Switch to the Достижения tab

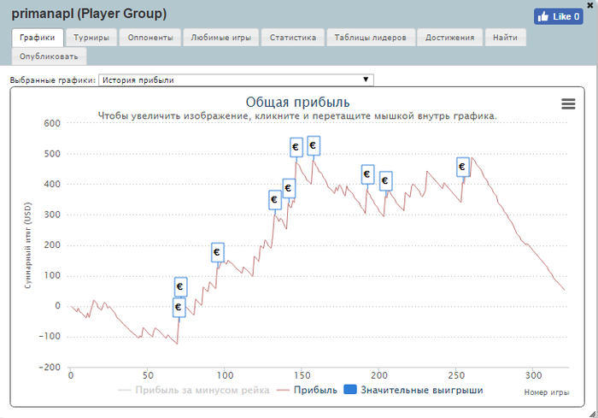(450, 38)
